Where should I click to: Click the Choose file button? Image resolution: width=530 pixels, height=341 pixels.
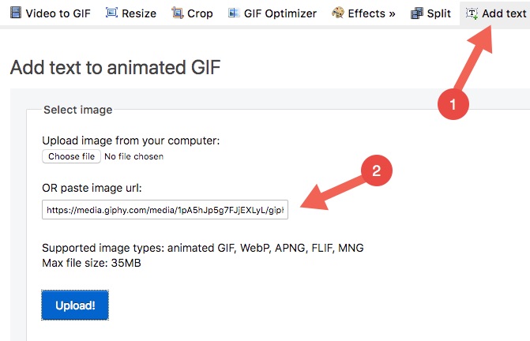click(71, 156)
